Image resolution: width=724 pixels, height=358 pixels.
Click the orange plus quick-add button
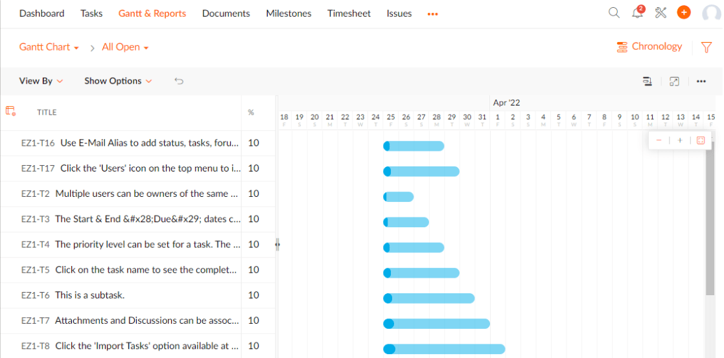(684, 12)
